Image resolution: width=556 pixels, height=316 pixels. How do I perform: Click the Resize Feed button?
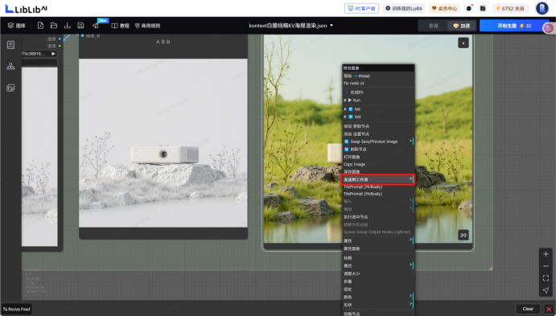click(x=17, y=309)
